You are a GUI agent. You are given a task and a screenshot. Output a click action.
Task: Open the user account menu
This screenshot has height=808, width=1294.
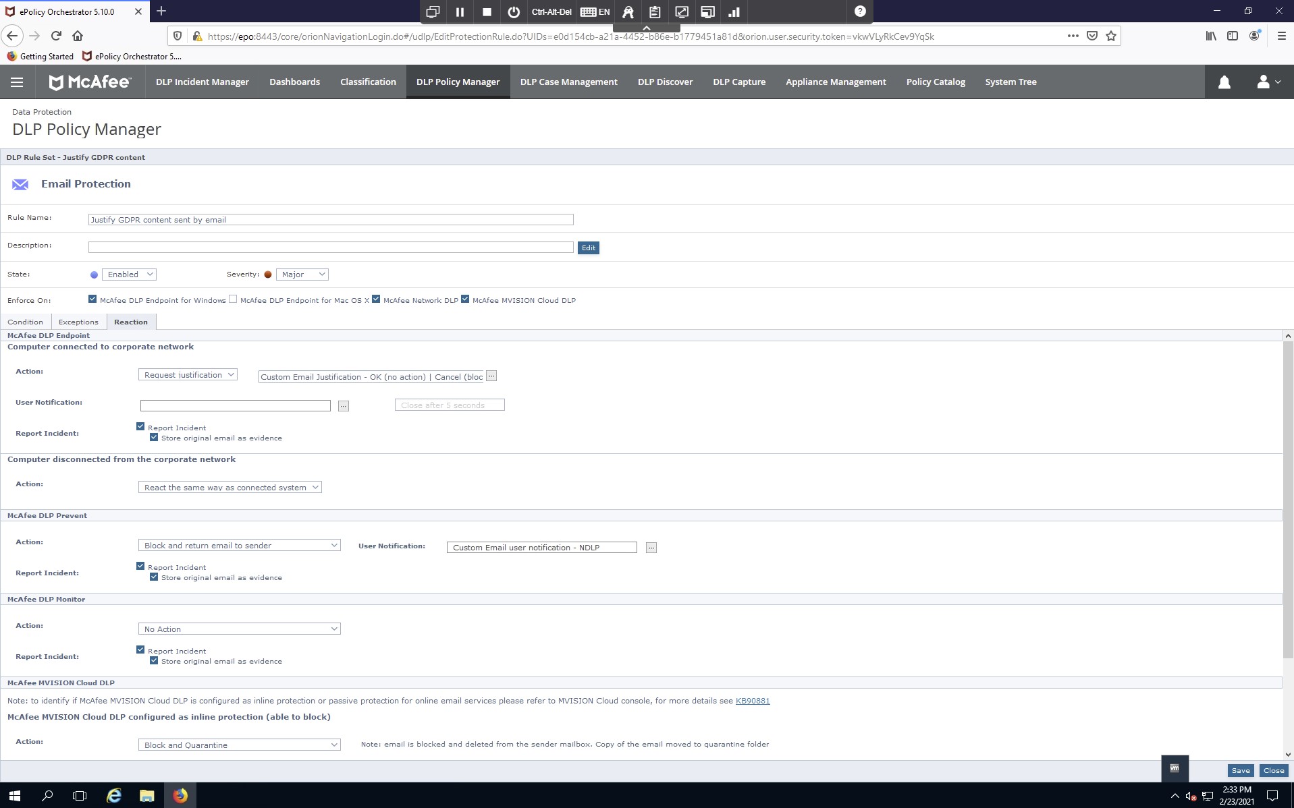click(x=1268, y=82)
